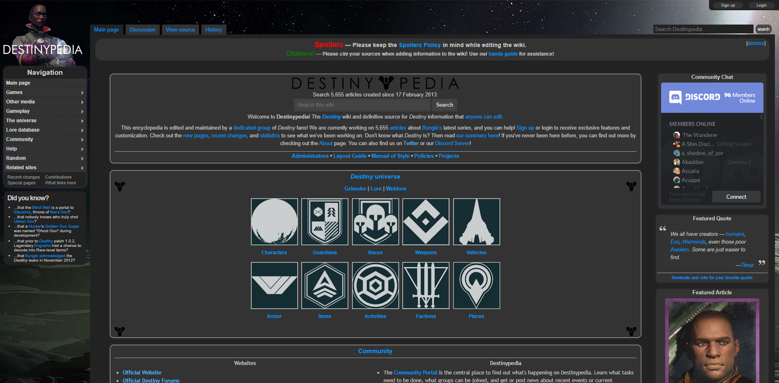Connect to the Discord server
The width and height of the screenshot is (779, 383).
coord(736,197)
